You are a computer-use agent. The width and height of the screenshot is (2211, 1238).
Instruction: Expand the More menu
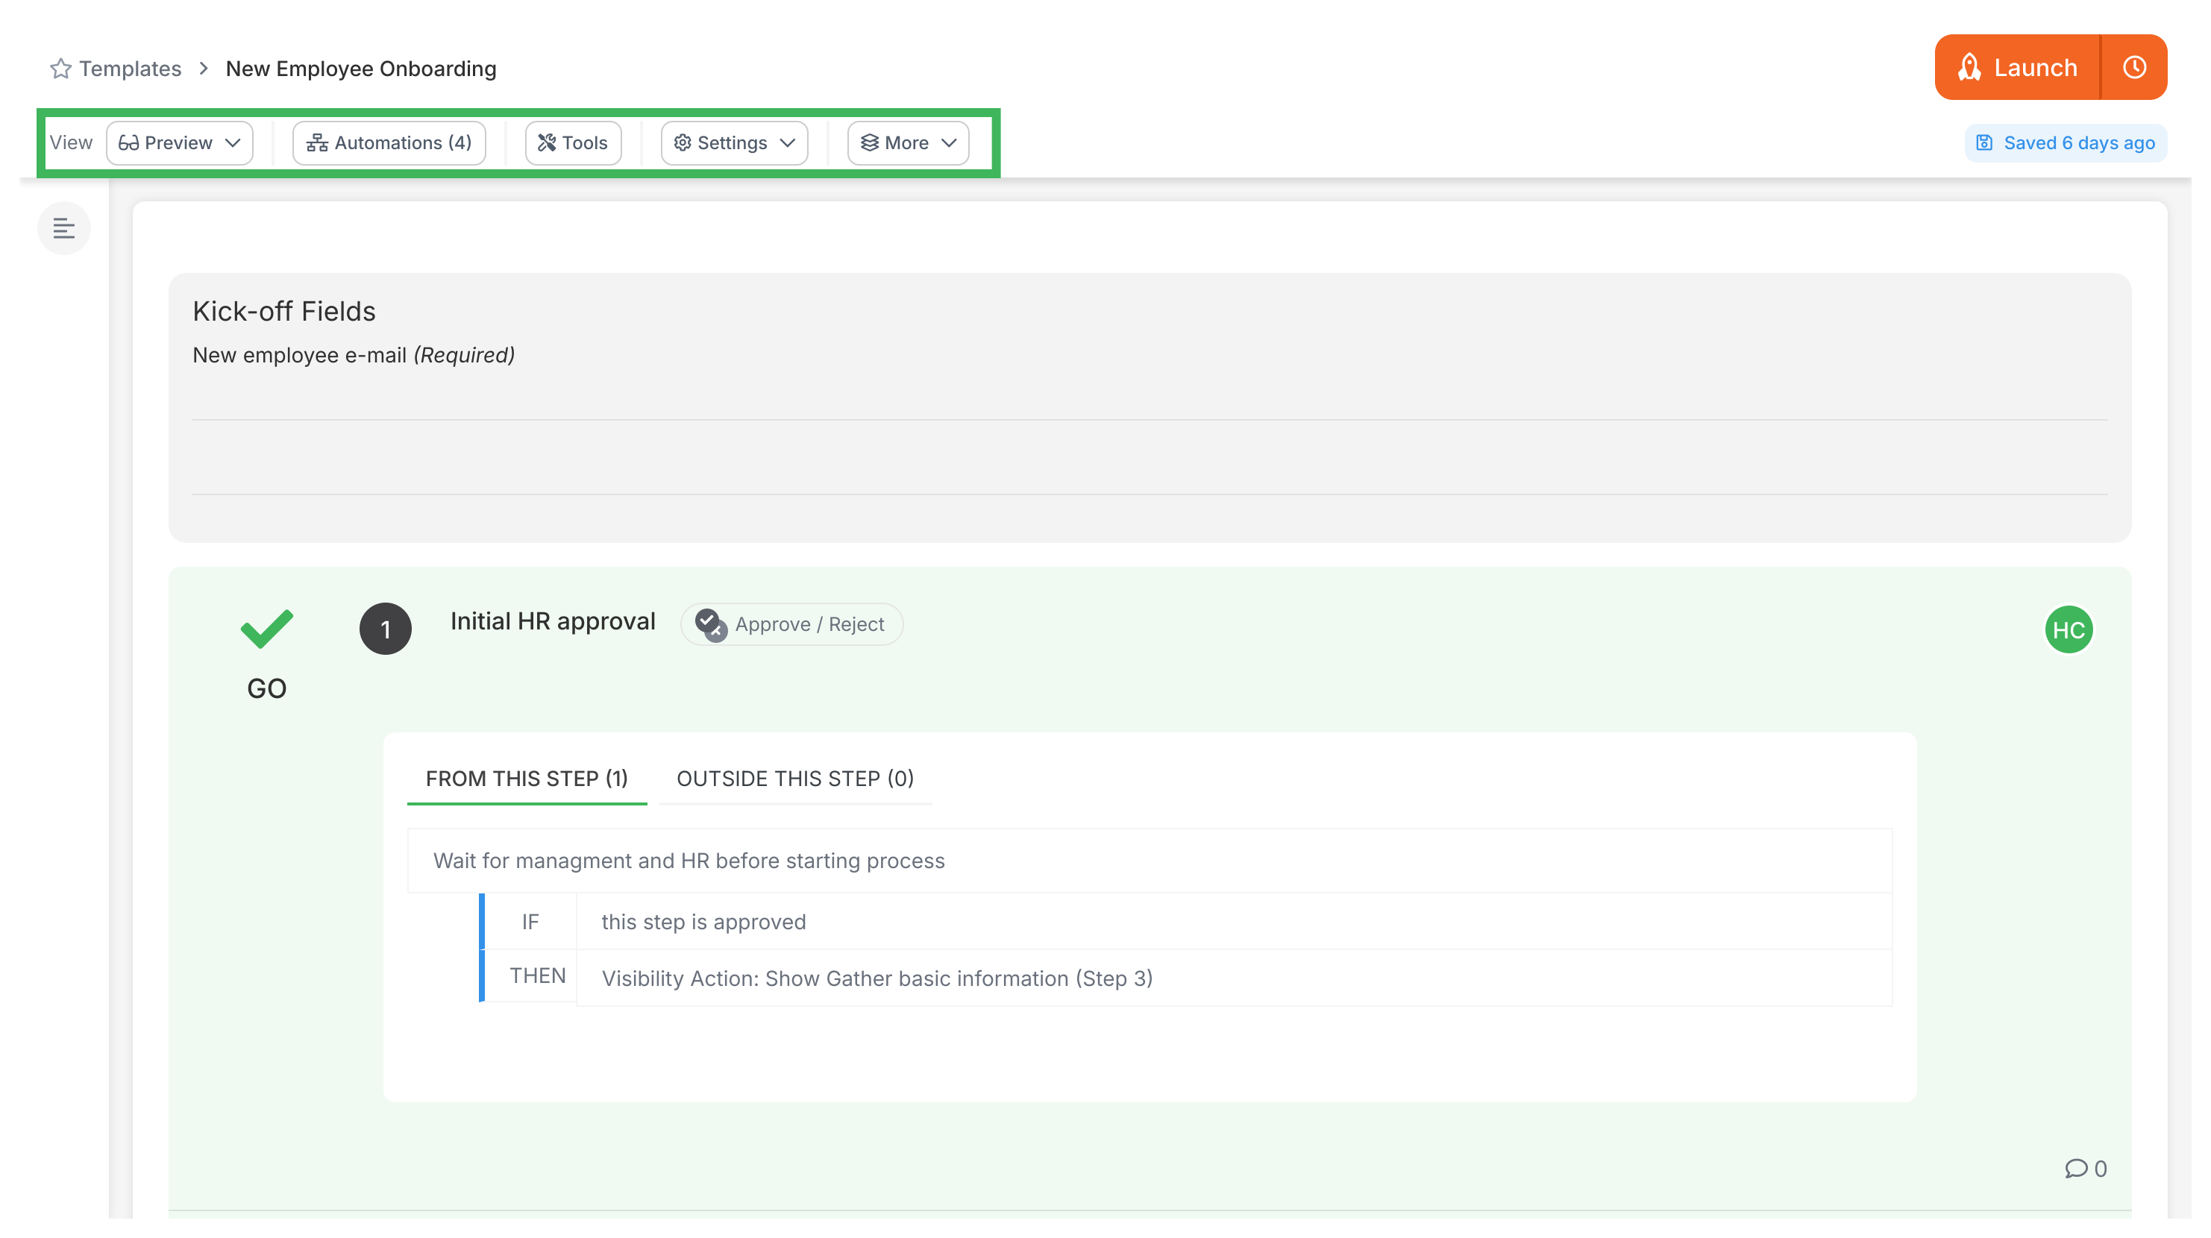(x=907, y=142)
